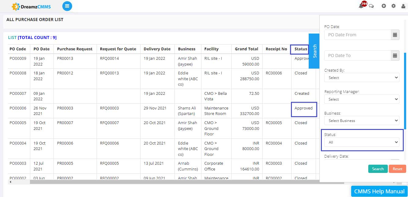The height and width of the screenshot is (197, 408).
Task: Click the plus add icon in header
Action: point(384,6)
